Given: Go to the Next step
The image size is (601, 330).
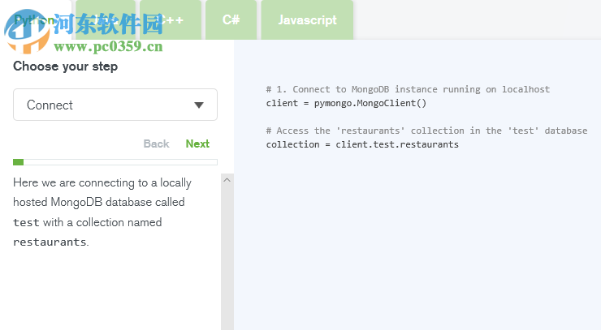Looking at the screenshot, I should [197, 144].
